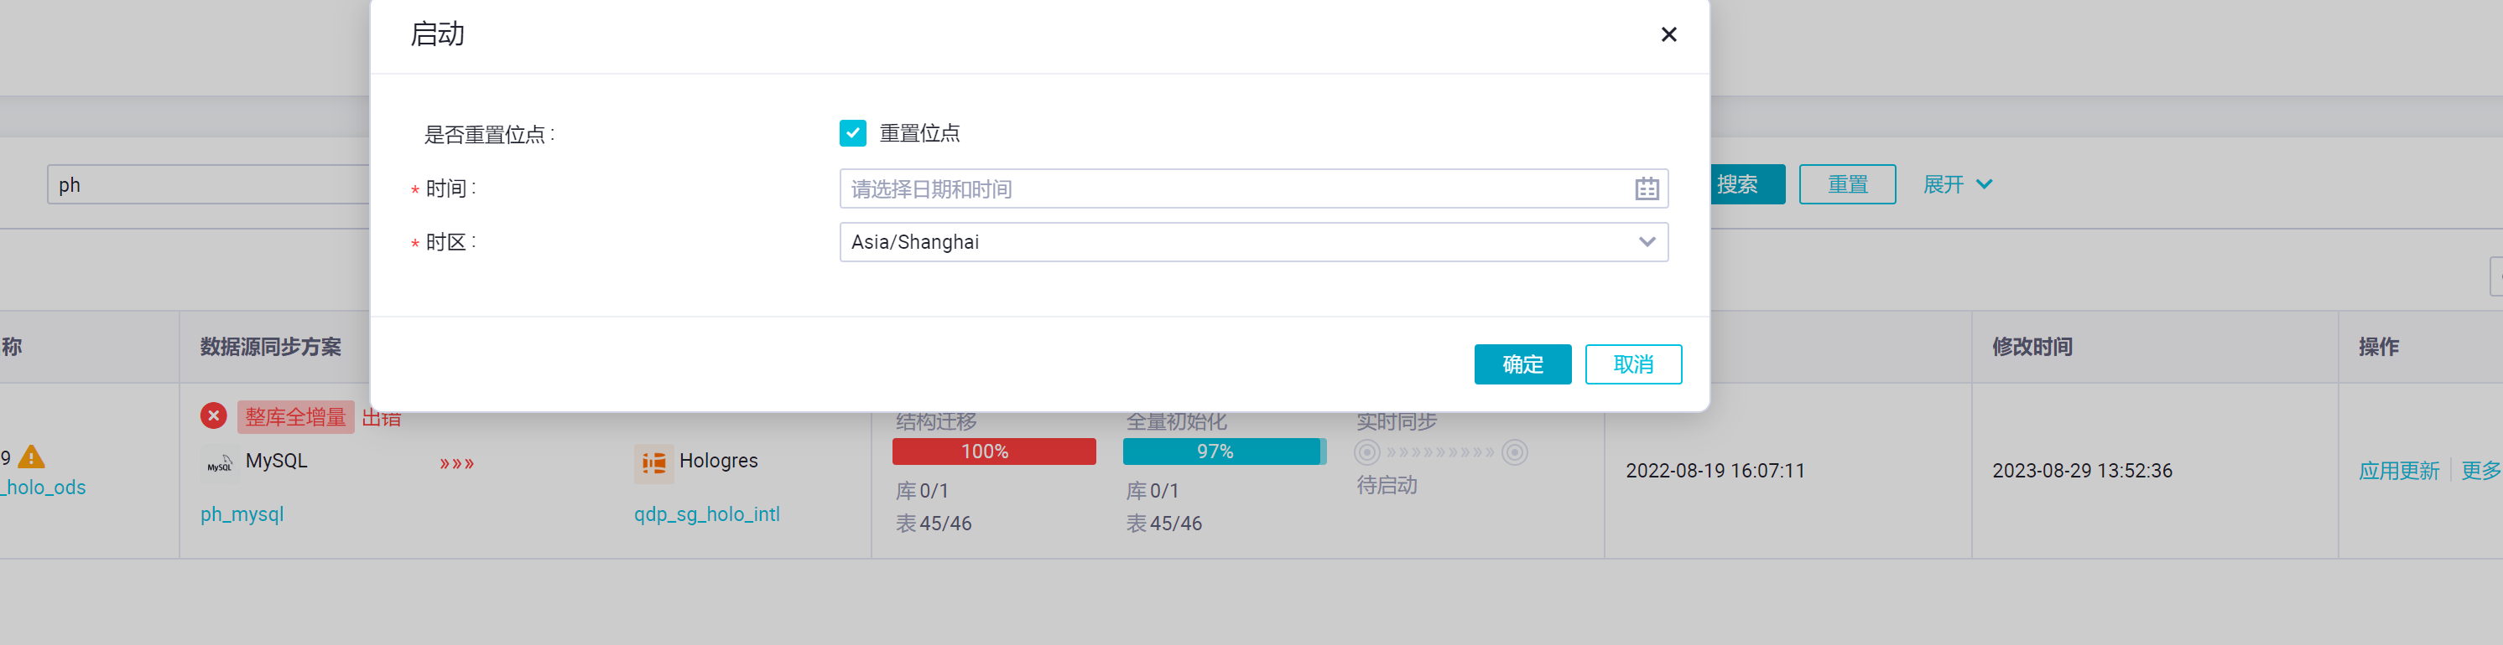The height and width of the screenshot is (645, 2503).
Task: Click the red error status icon
Action: pyautogui.click(x=214, y=416)
